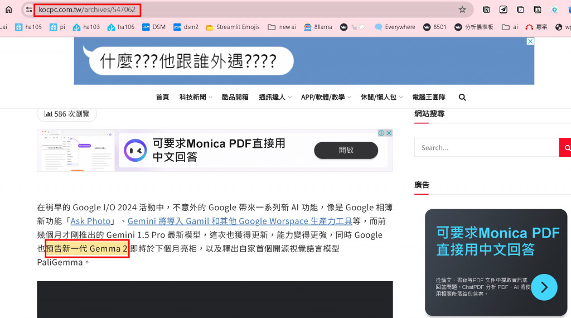Open the fourth extension icon in toolbar

point(538,9)
